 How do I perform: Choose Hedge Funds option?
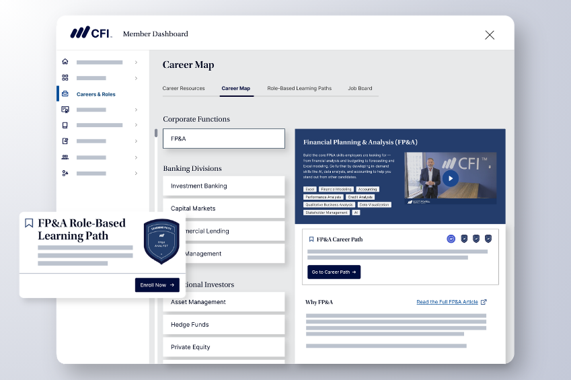pos(224,325)
